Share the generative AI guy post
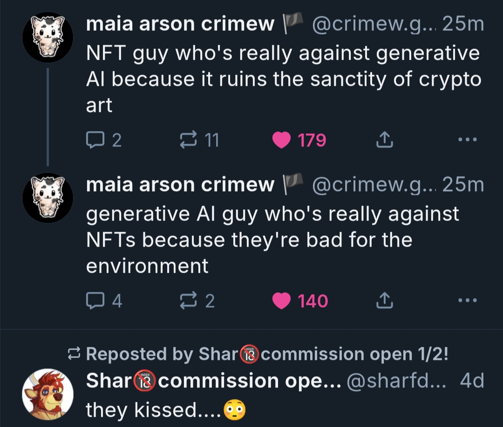 coord(384,301)
